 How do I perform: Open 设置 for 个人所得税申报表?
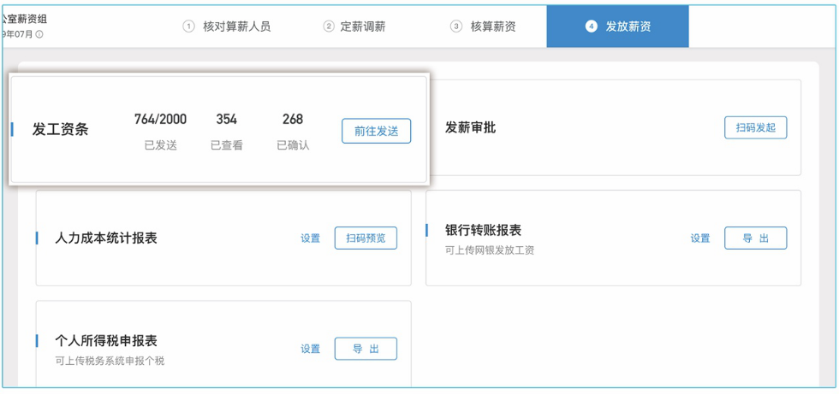tap(310, 349)
